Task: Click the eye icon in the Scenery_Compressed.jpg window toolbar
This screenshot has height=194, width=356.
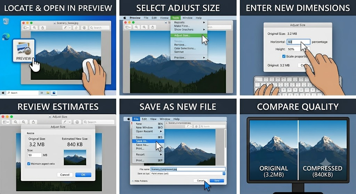Action: [196, 126]
